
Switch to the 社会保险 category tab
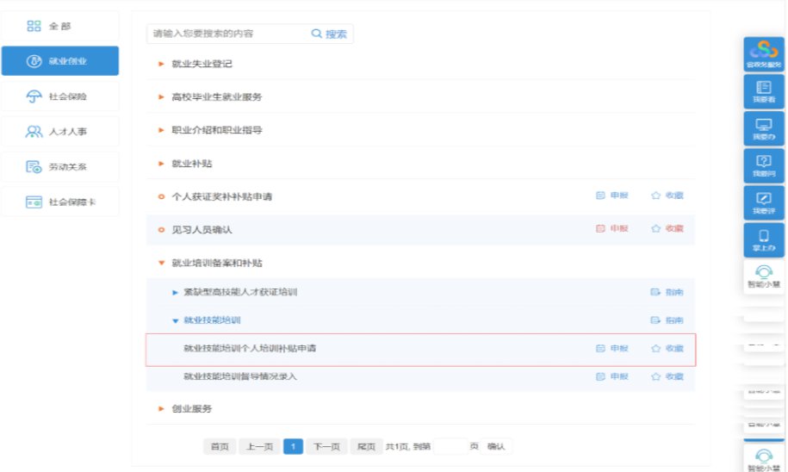pyautogui.click(x=59, y=96)
